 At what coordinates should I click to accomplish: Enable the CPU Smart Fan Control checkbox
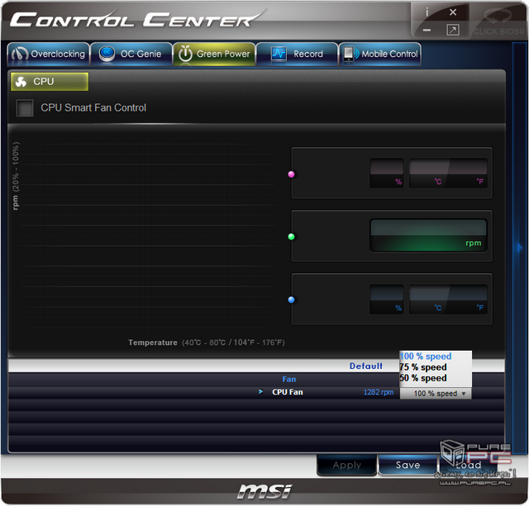pyautogui.click(x=25, y=108)
